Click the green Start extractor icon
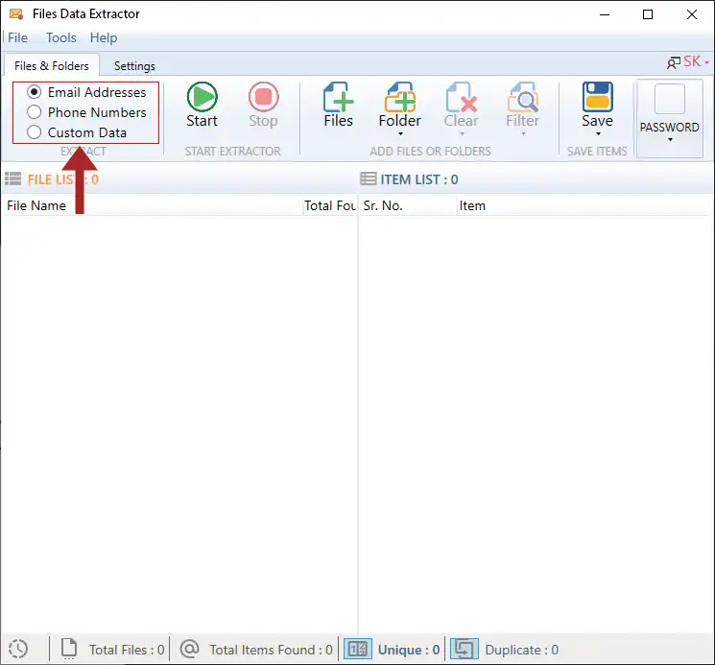The width and height of the screenshot is (715, 665). coord(202,97)
